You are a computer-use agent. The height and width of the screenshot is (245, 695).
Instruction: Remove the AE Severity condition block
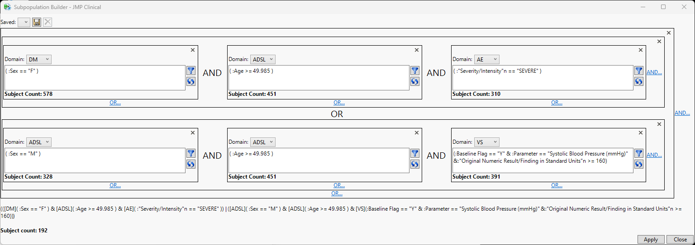640,50
